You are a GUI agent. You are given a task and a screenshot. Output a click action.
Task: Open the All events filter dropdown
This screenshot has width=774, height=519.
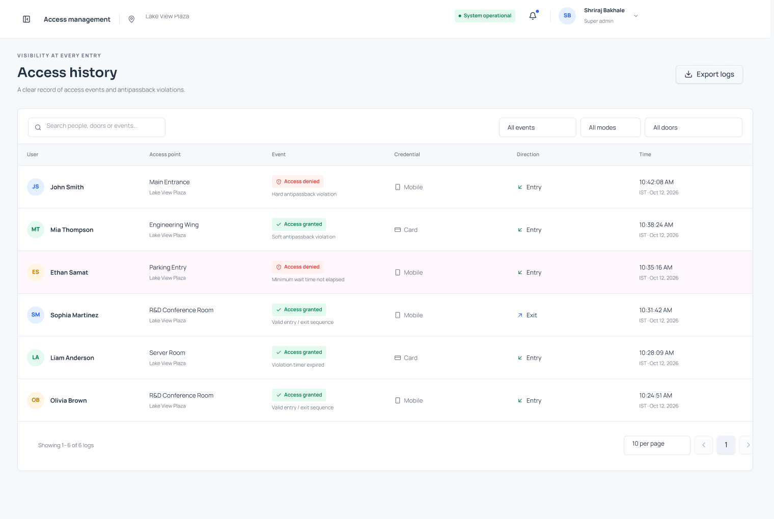click(537, 127)
